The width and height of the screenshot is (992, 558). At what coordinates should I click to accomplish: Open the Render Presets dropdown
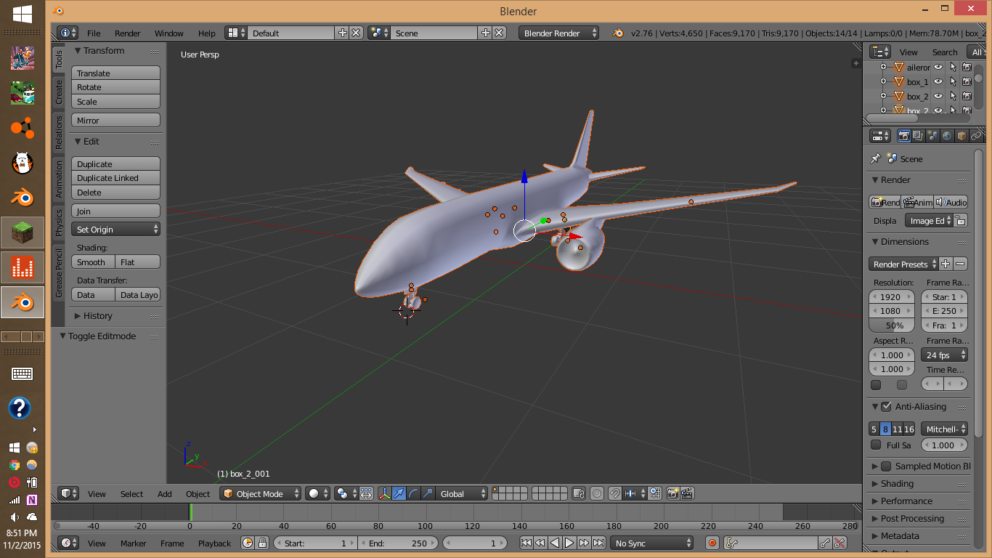click(x=904, y=264)
